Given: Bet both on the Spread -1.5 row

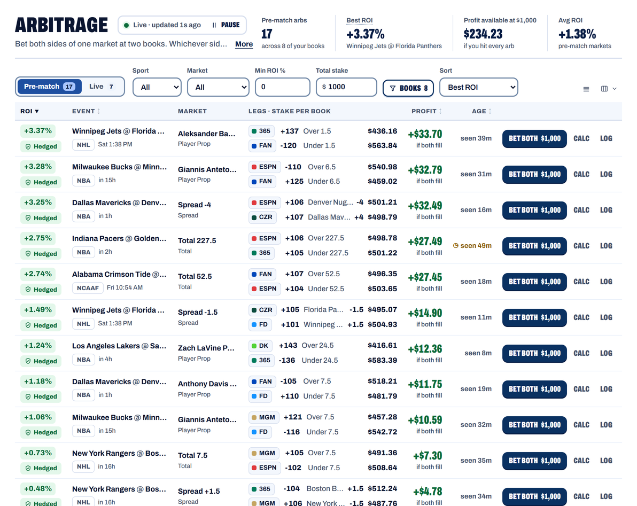Looking at the screenshot, I should [x=534, y=317].
